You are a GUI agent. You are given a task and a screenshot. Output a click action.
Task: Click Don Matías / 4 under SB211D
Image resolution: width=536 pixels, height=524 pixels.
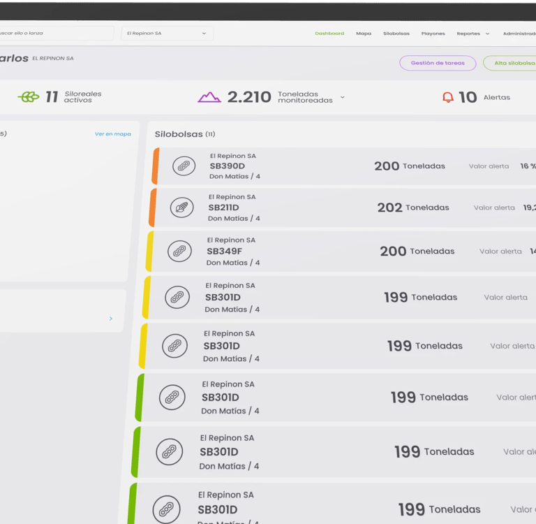tap(234, 219)
